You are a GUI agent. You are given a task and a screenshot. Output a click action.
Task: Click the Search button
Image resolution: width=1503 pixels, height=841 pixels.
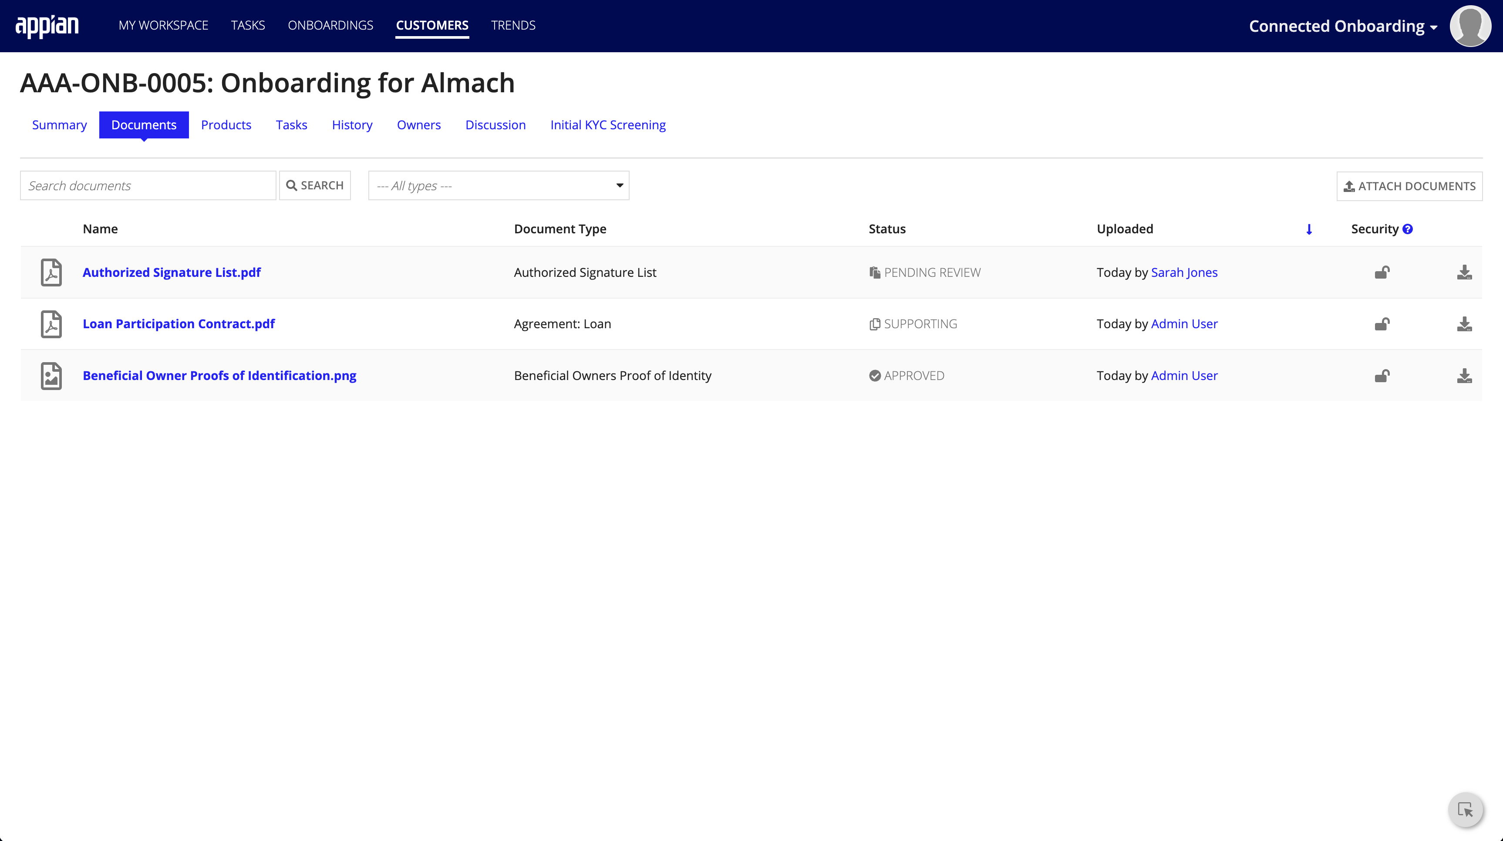tap(315, 185)
